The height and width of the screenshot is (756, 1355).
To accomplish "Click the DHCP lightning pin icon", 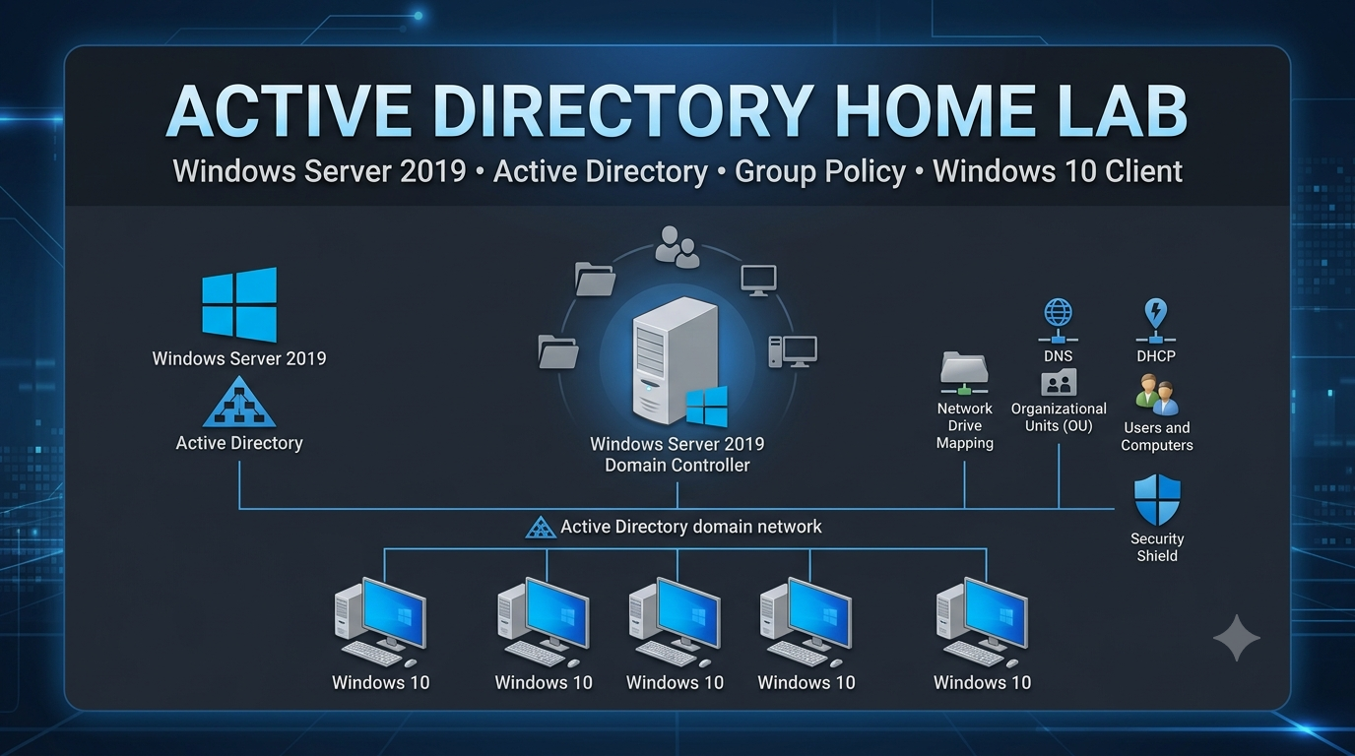I will pos(1155,321).
